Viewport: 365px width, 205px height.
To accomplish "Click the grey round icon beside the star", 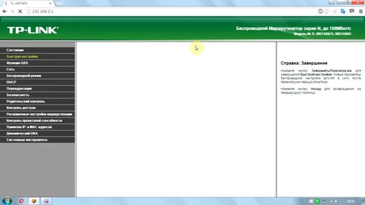I will pyautogui.click(x=321, y=11).
